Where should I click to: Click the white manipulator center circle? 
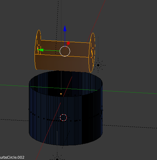65,51
